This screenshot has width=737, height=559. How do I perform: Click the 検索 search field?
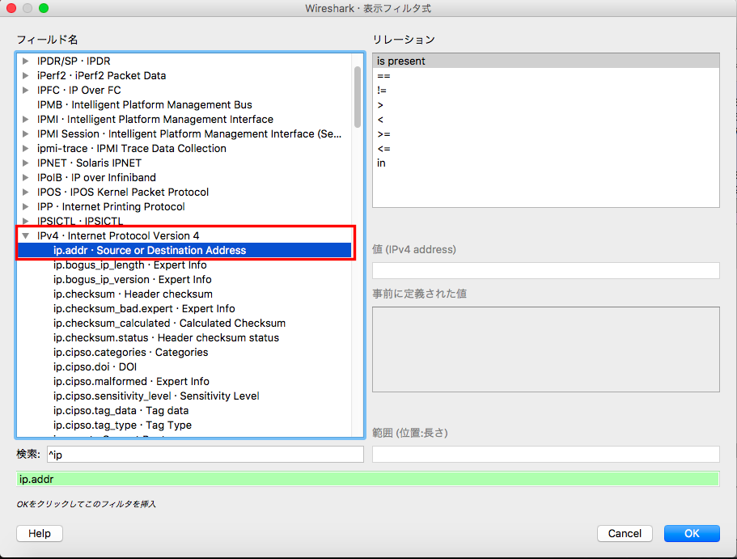click(x=205, y=454)
